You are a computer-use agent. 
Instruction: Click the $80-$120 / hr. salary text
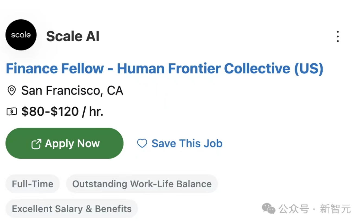[62, 111]
